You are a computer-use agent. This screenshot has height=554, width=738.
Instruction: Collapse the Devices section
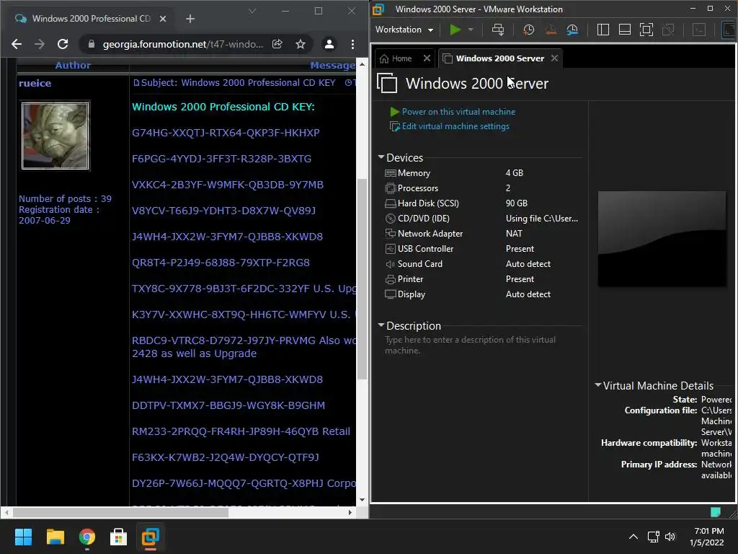pyautogui.click(x=381, y=157)
